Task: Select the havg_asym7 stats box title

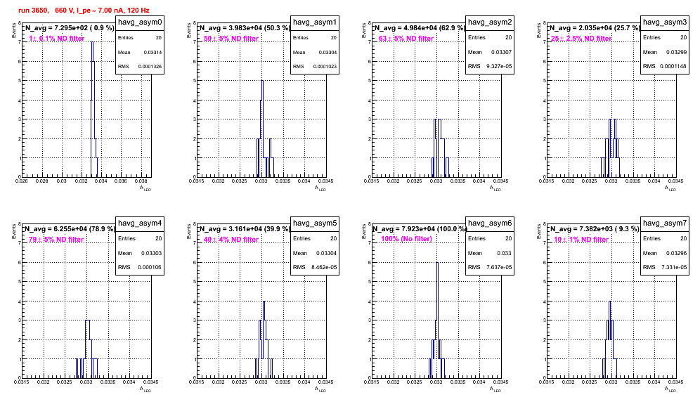Action: pyautogui.click(x=665, y=223)
